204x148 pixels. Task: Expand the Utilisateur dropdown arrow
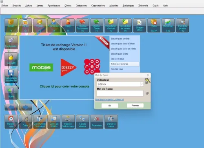coord(142,84)
